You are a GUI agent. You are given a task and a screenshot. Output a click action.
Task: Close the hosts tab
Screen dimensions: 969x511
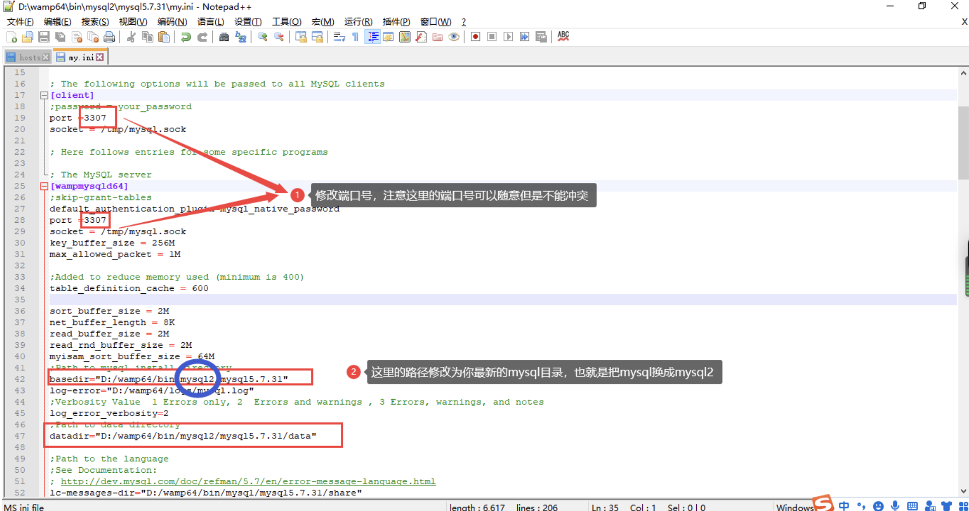(46, 57)
